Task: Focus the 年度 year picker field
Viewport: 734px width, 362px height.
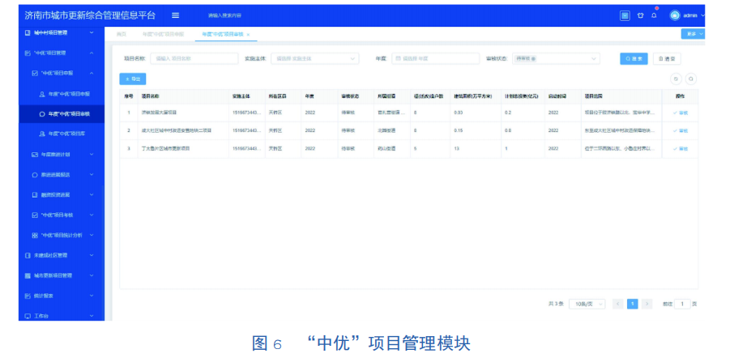Action: (x=435, y=59)
